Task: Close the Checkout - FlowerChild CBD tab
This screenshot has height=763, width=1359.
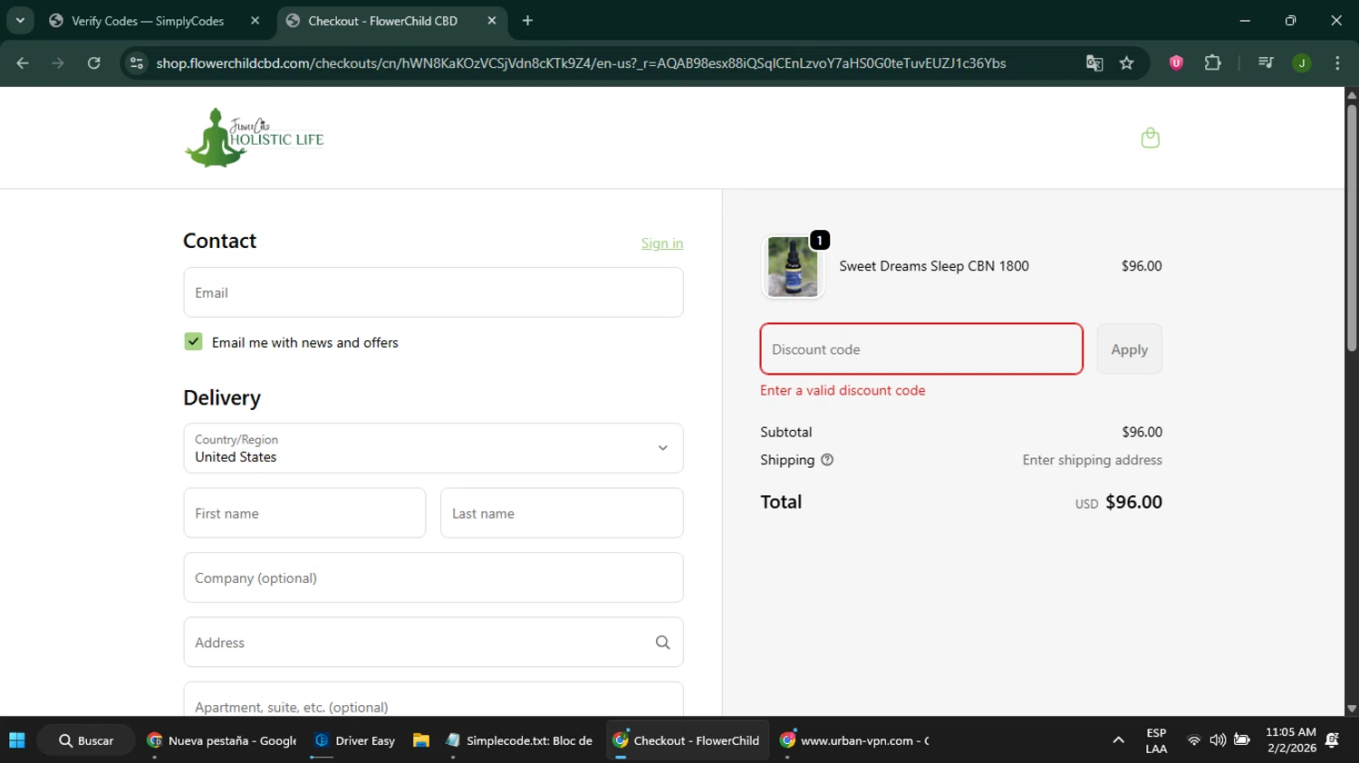Action: (x=491, y=21)
